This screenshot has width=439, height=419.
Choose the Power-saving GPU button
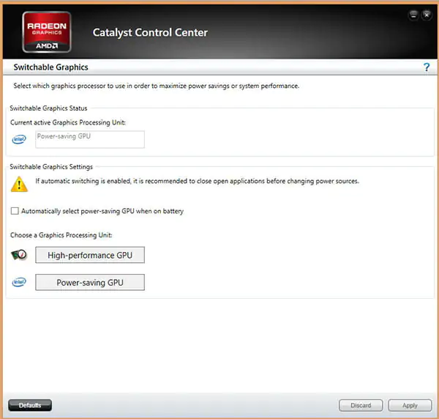click(90, 282)
